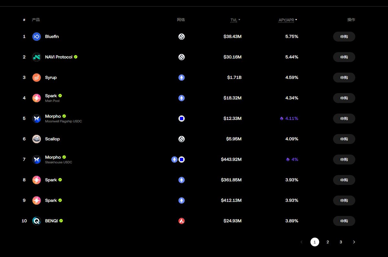Click the 产品 column header
Image resolution: width=388 pixels, height=257 pixels.
click(36, 20)
